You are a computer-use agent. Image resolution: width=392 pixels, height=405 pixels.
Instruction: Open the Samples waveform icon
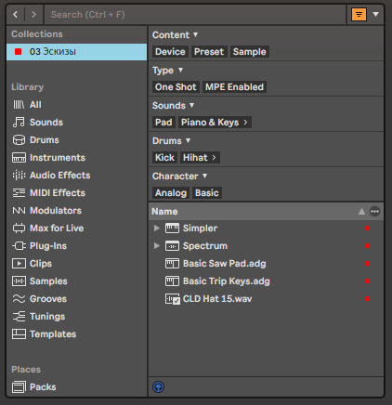(19, 281)
